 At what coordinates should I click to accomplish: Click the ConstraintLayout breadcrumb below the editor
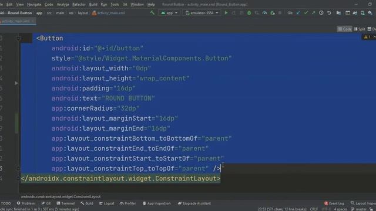pos(61,197)
